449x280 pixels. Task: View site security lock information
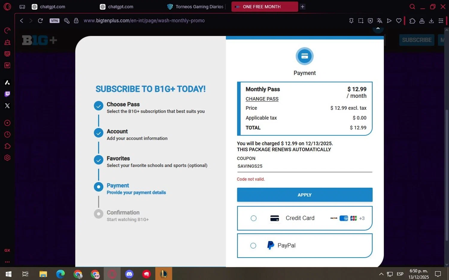tap(76, 21)
